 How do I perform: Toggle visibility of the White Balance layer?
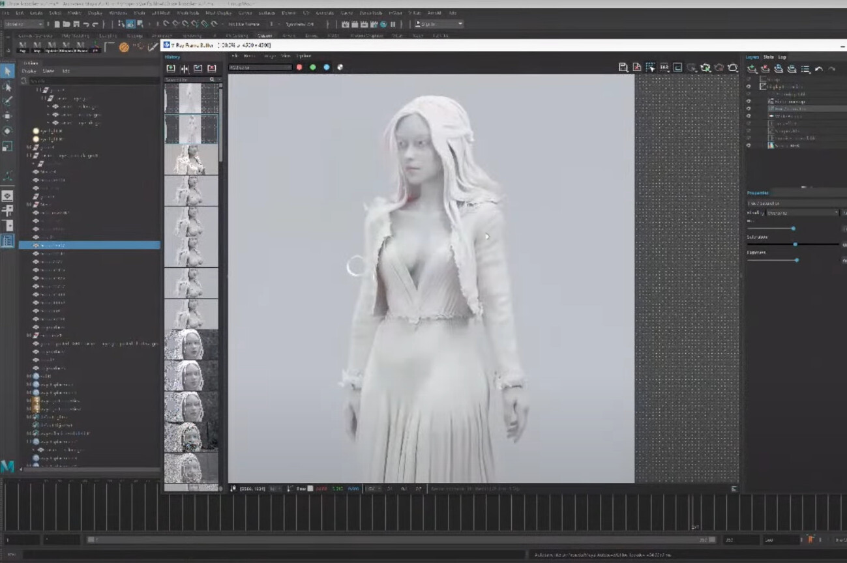[x=749, y=116]
